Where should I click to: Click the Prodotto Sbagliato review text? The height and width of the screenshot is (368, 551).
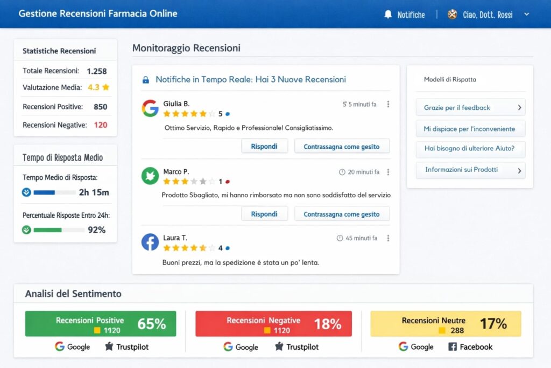pos(276,195)
